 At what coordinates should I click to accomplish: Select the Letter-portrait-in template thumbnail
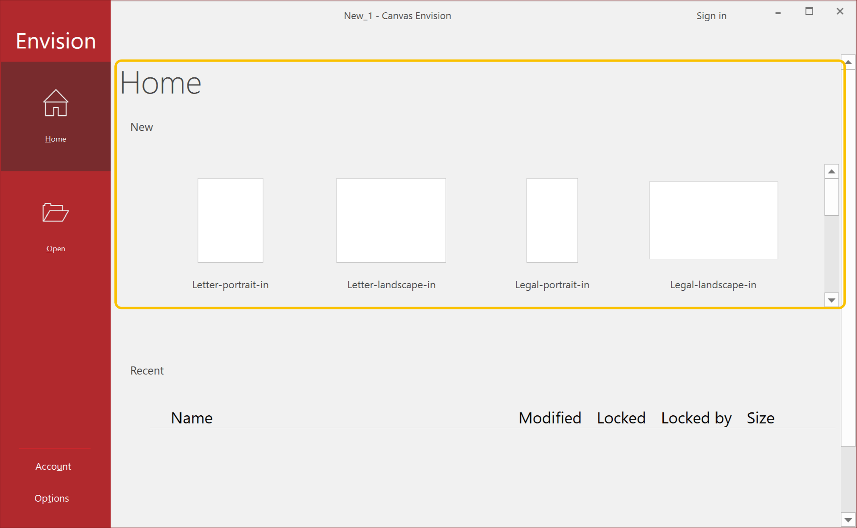[x=230, y=220]
